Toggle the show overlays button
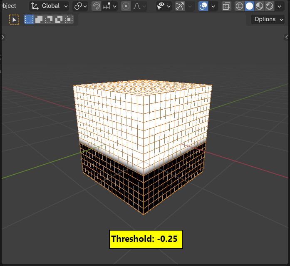This screenshot has height=266, width=290. pos(203,6)
